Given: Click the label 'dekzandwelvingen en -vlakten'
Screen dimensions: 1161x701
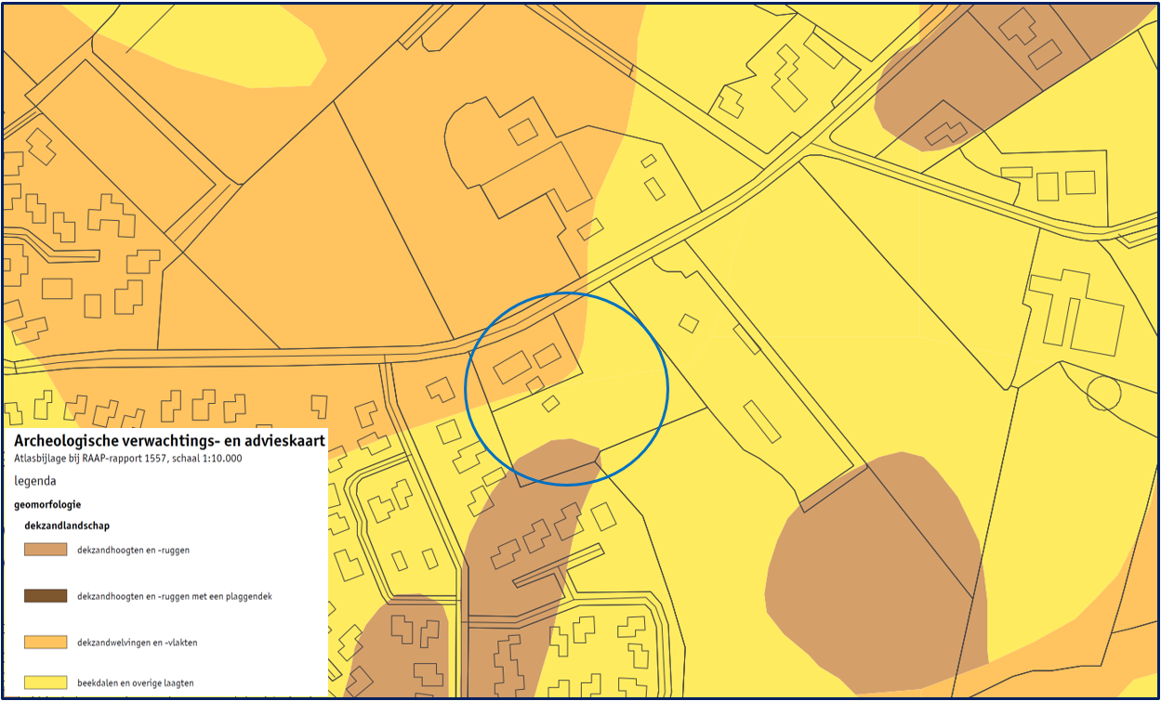Looking at the screenshot, I should (138, 643).
